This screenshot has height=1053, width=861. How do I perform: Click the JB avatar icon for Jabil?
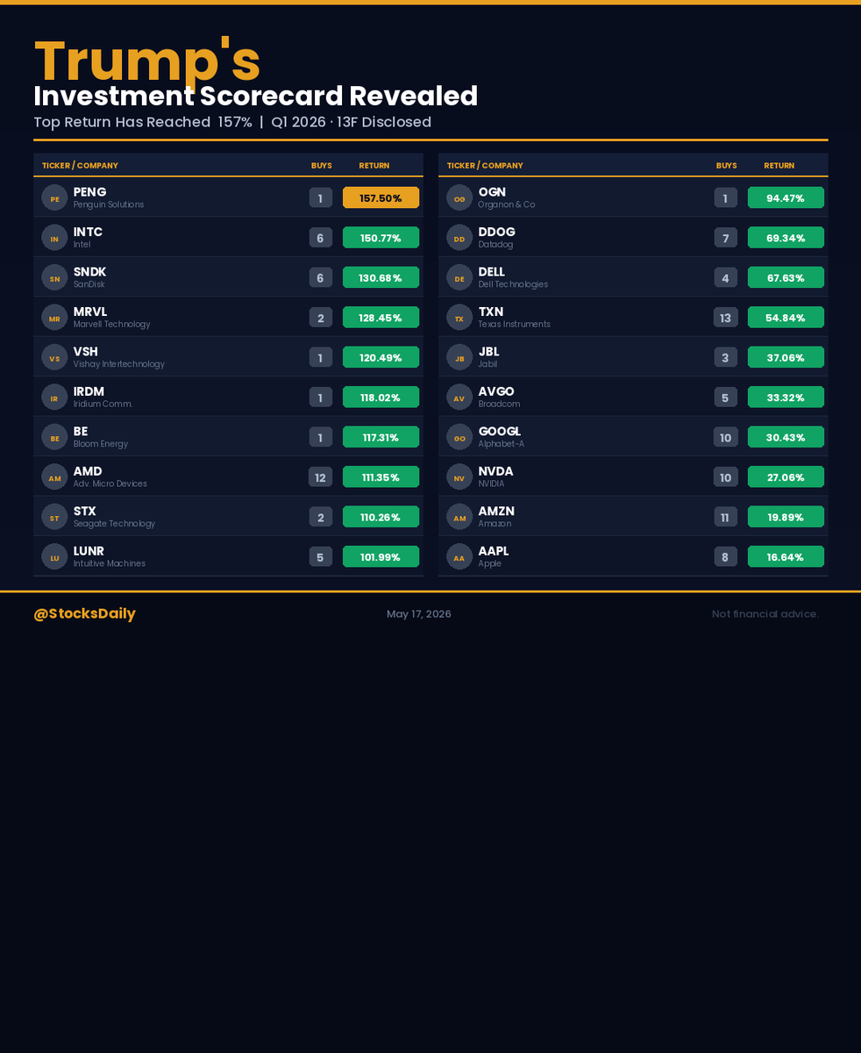[459, 357]
